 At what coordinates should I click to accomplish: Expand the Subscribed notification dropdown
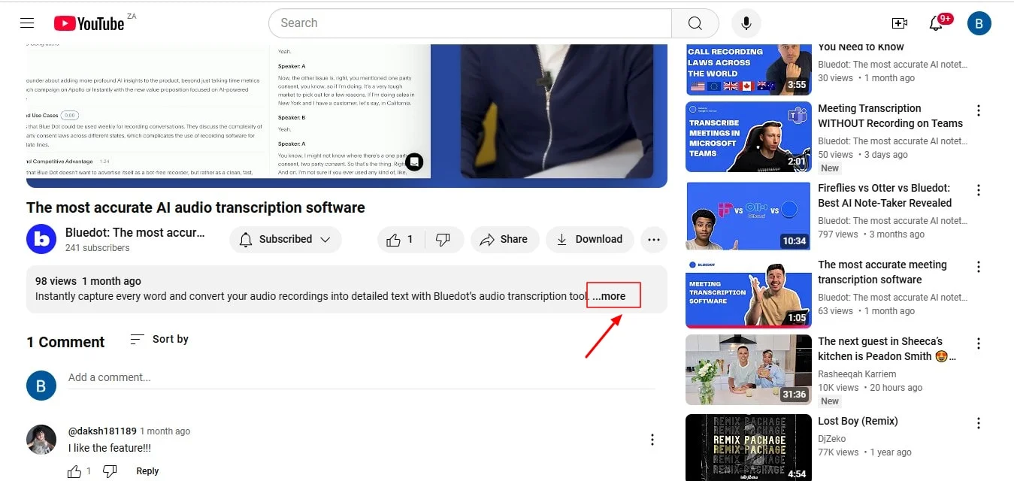coord(286,240)
